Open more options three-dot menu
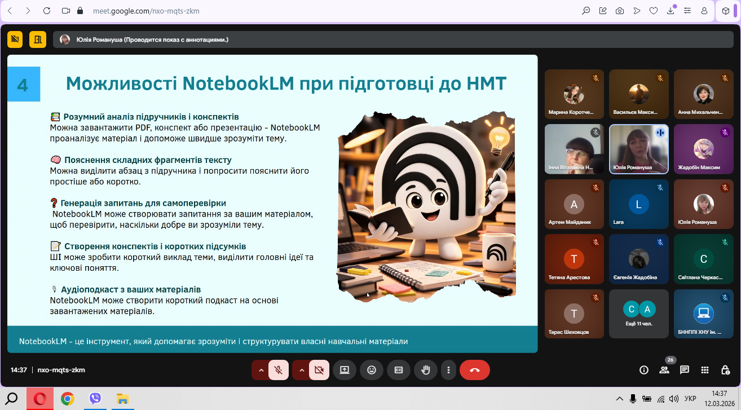Image resolution: width=741 pixels, height=410 pixels. coord(448,370)
